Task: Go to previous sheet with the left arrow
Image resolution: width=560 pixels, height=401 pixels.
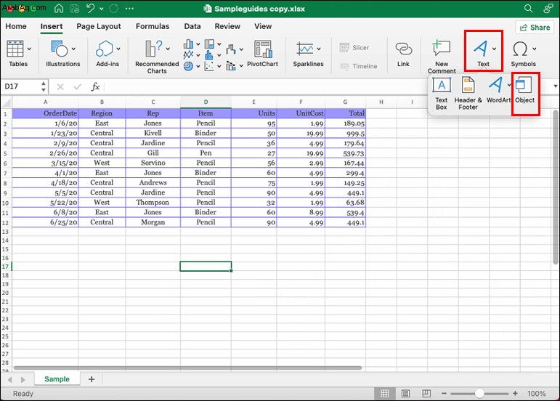Action: (9, 380)
